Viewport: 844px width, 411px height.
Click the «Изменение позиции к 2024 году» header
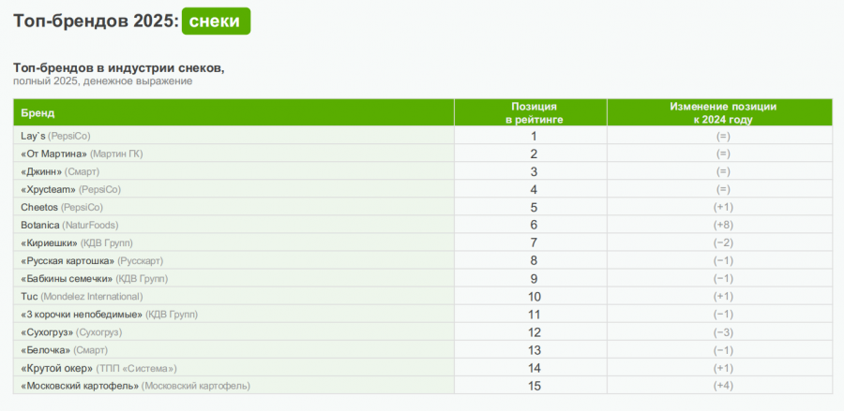click(x=722, y=113)
